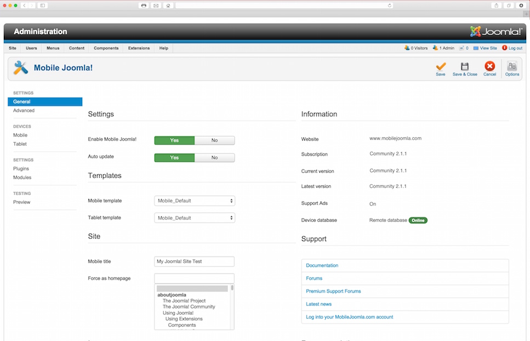
Task: Open the Options toolbar icon
Action: pyautogui.click(x=512, y=66)
